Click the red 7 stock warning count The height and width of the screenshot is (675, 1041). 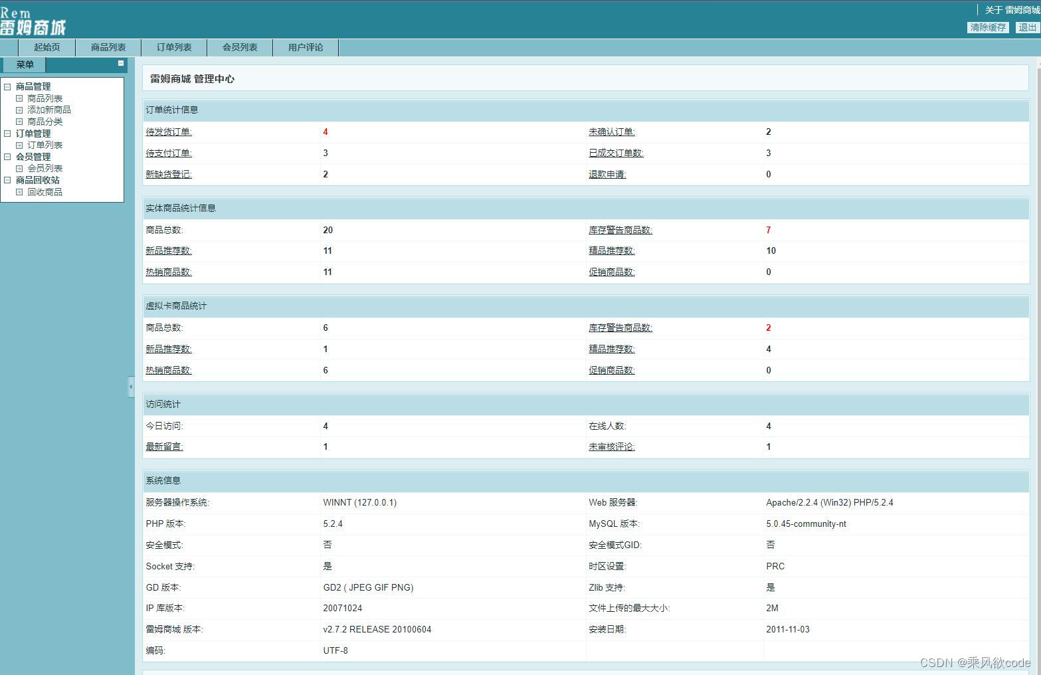click(x=769, y=230)
